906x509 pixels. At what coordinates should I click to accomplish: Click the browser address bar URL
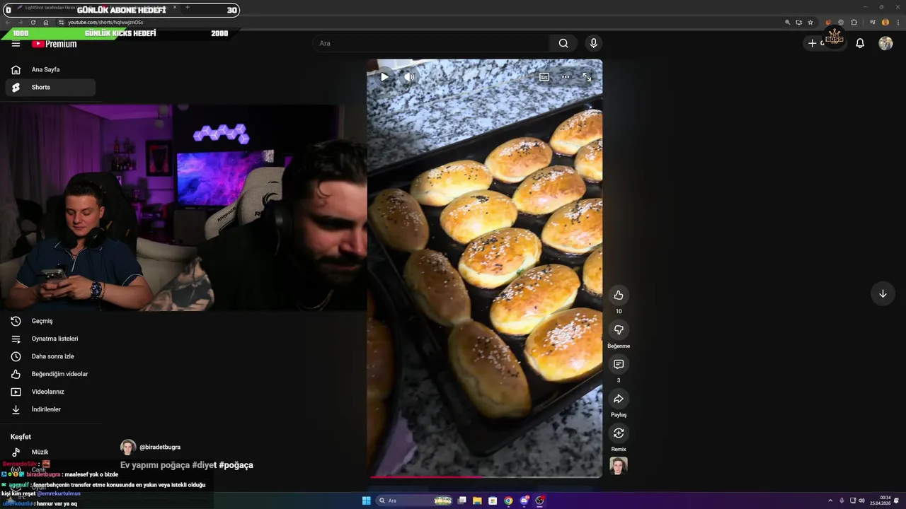[x=105, y=23]
